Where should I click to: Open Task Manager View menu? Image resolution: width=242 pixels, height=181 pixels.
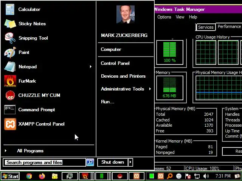tap(180, 17)
